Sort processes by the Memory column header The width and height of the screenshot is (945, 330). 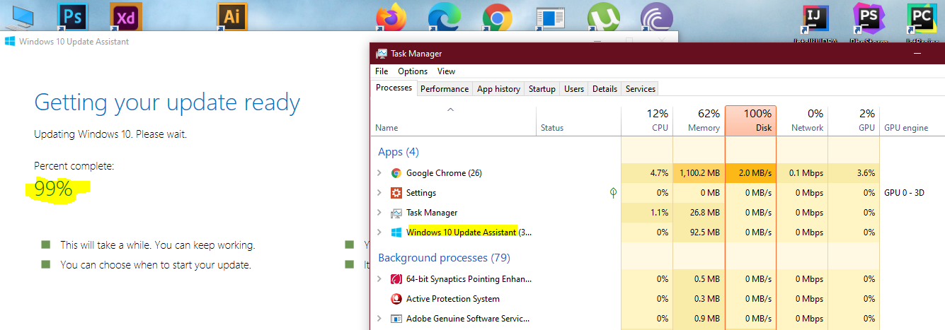point(699,121)
